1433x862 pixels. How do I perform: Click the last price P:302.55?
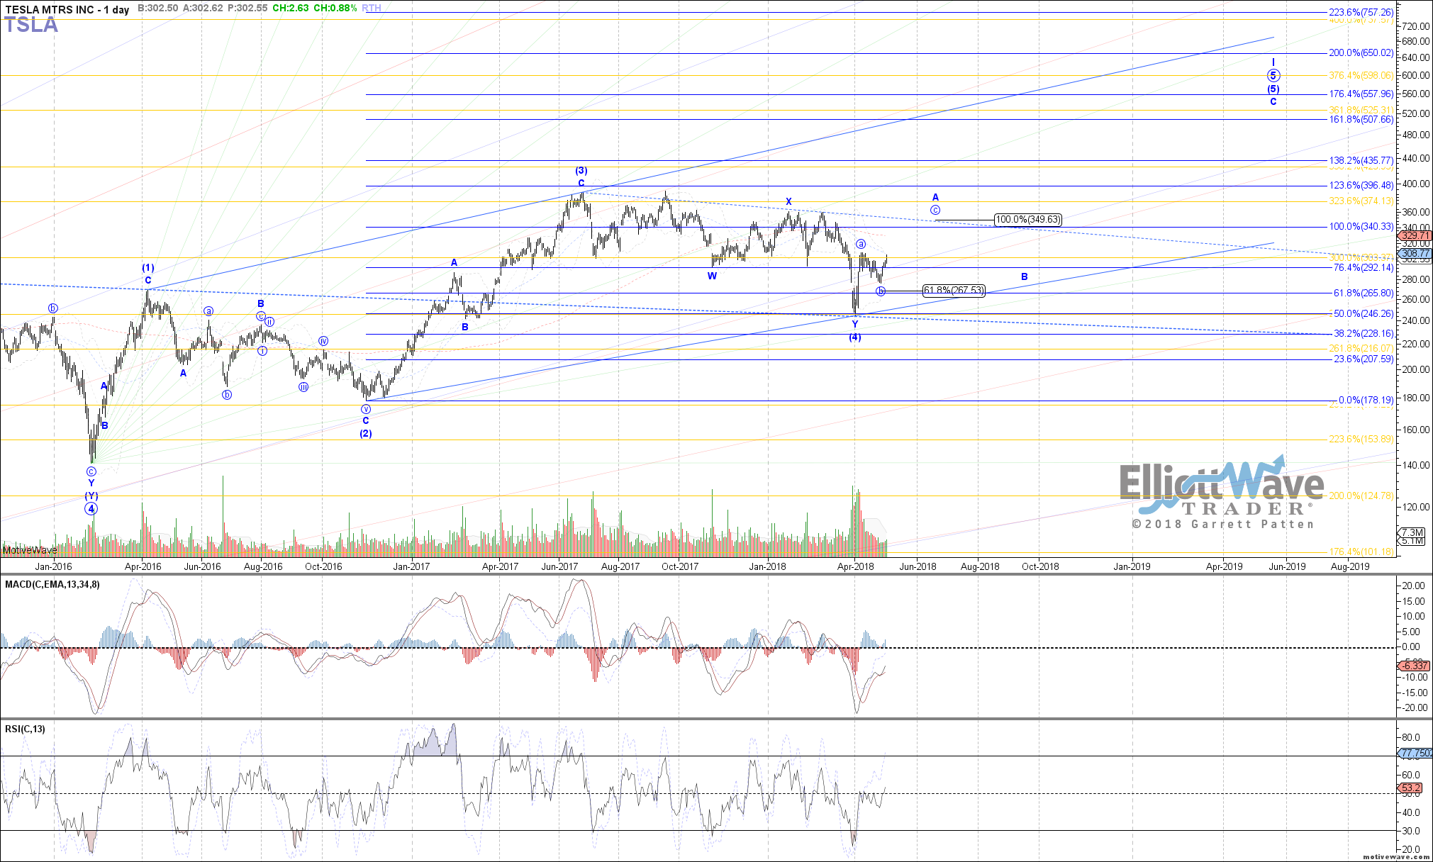(x=247, y=9)
